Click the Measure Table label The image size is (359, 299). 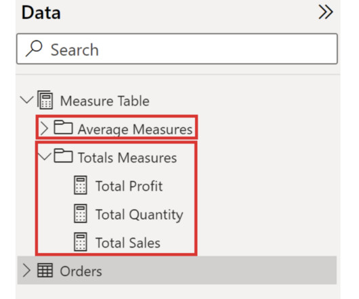coord(104,101)
